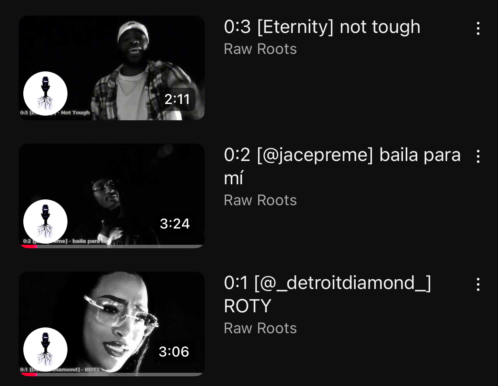Open the '0:3 [Eternity] not tough' thumbnail
This screenshot has height=386, width=498.
[112, 68]
